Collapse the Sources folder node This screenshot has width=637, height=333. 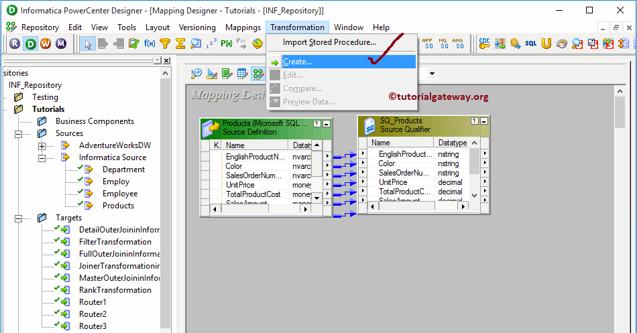coord(18,134)
